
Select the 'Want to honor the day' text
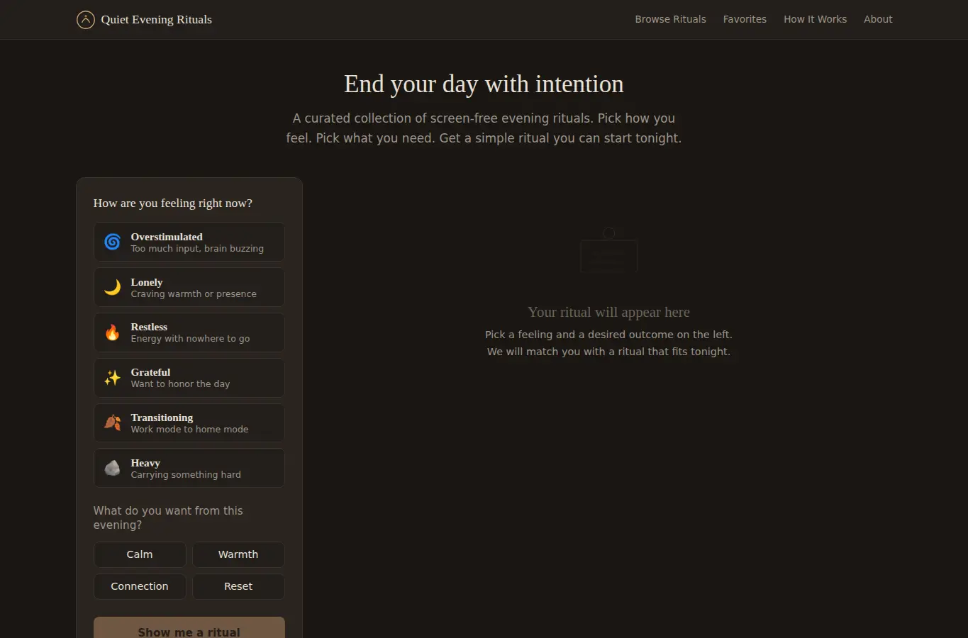point(180,384)
